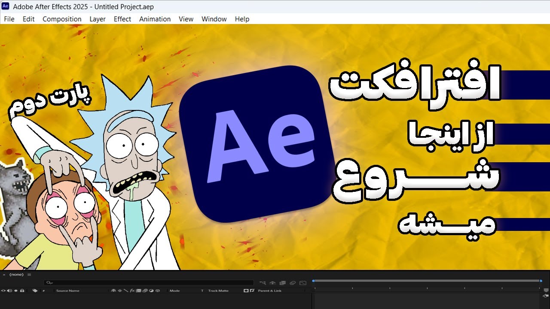
Task: Toggle the Motion Blur enable button
Action: [293, 283]
